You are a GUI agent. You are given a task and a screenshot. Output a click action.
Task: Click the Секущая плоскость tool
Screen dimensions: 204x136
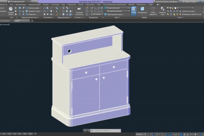(x=79, y=11)
